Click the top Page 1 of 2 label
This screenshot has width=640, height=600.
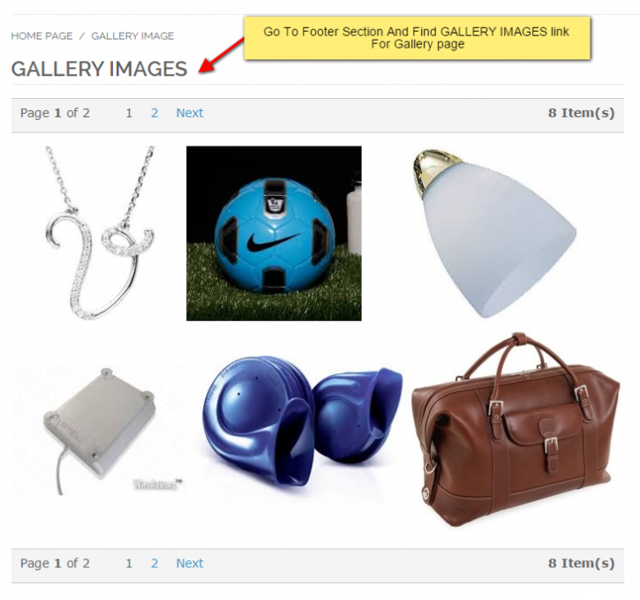point(55,113)
